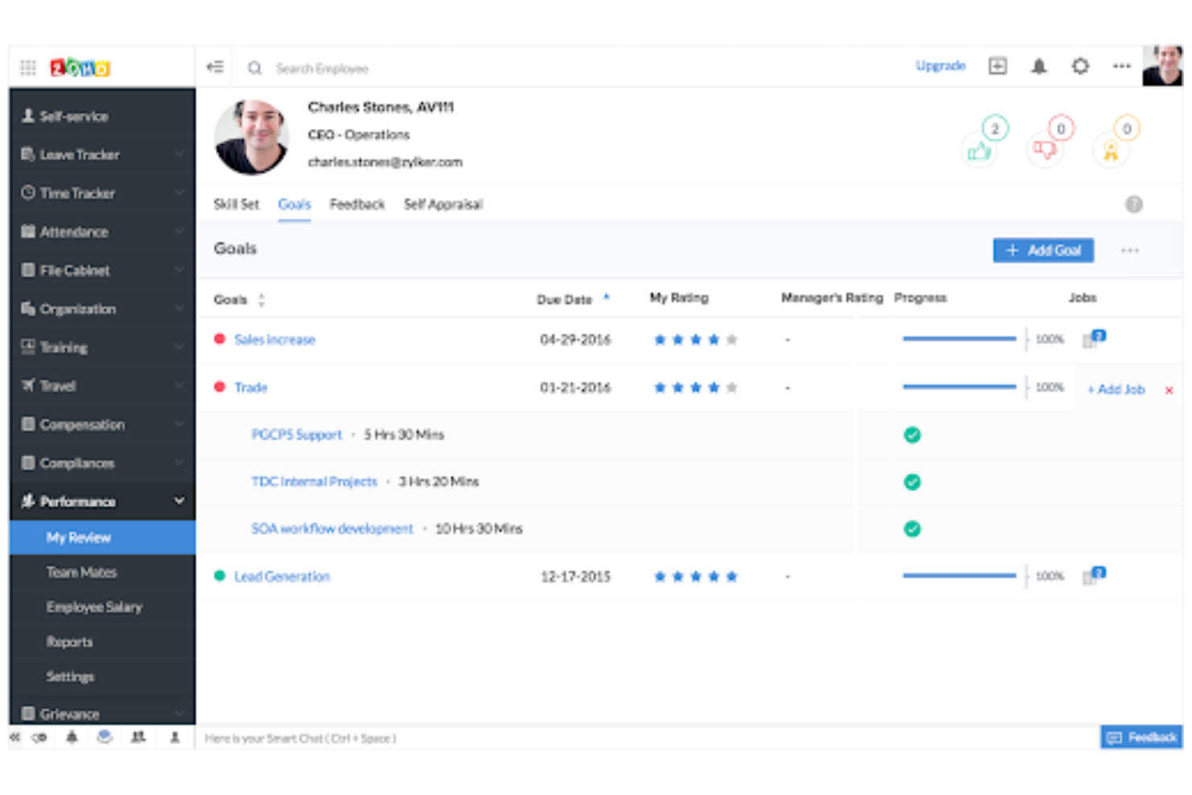Viewport: 1192px width, 795px height.
Task: Click the thumbs-up approvals badge icon
Action: coord(979,149)
